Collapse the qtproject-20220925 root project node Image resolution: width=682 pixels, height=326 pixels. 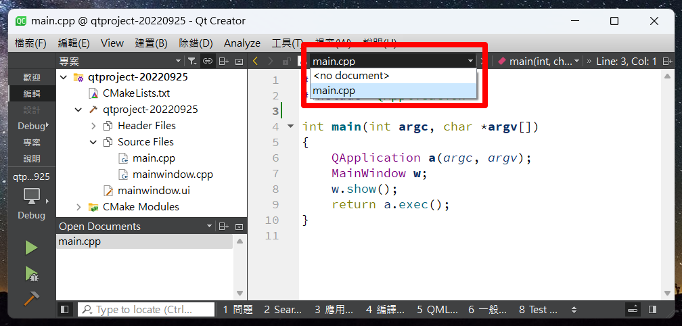click(64, 77)
